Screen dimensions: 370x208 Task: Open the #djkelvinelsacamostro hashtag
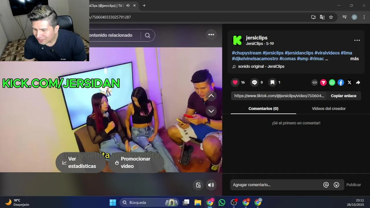[255, 59]
